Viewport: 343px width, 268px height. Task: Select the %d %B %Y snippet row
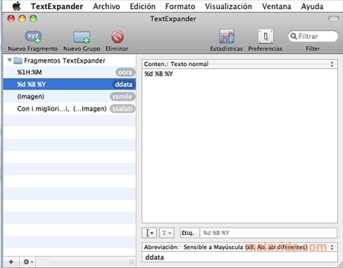click(69, 84)
